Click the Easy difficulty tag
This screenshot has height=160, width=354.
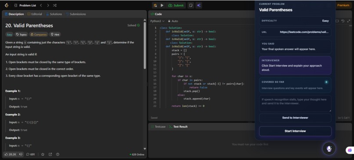click(x=9, y=35)
